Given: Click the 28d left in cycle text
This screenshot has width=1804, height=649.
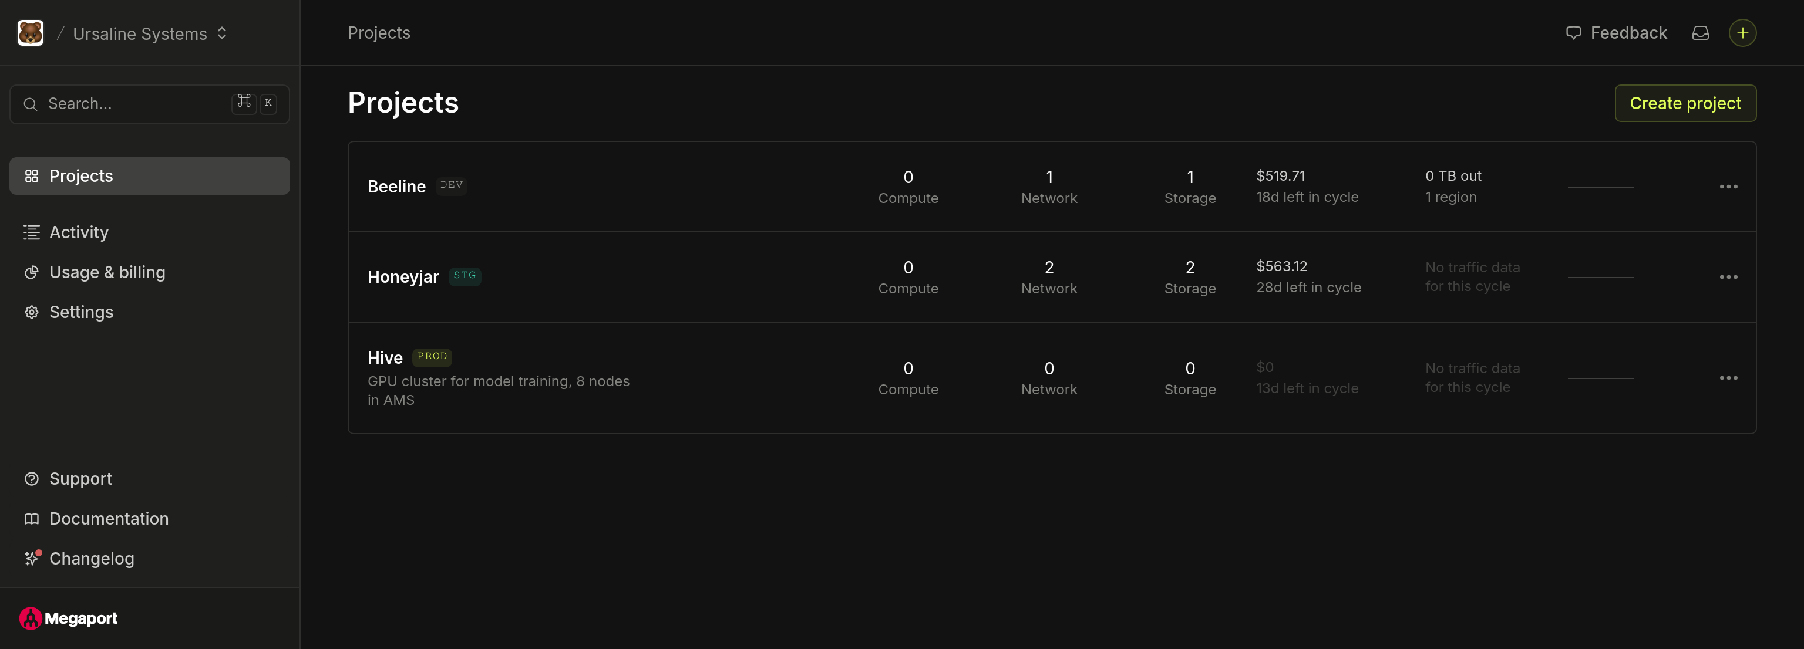Looking at the screenshot, I should pos(1308,288).
